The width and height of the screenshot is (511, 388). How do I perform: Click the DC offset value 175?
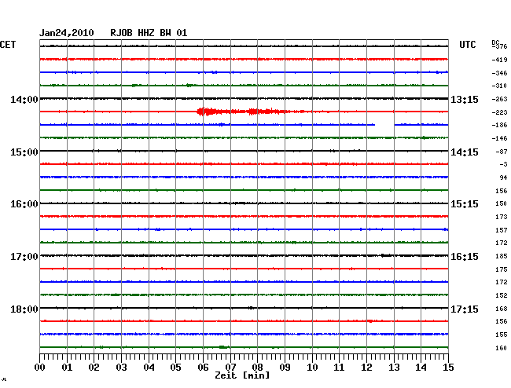click(x=502, y=270)
